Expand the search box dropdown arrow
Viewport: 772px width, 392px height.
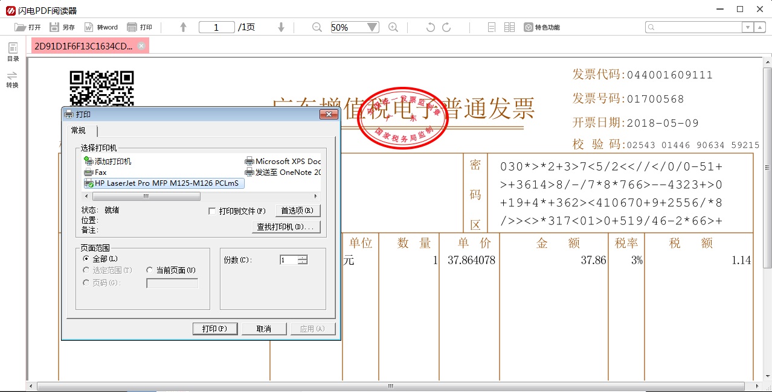click(x=748, y=27)
